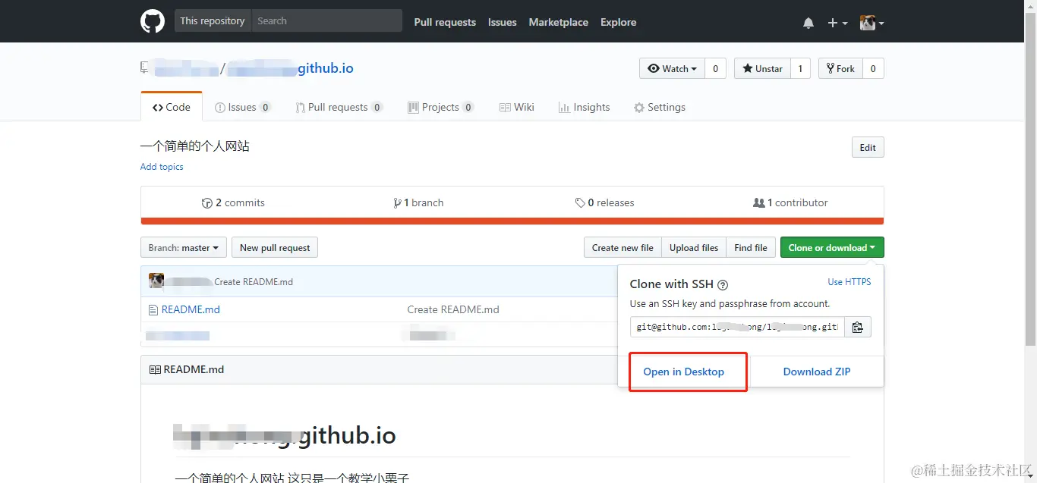The width and height of the screenshot is (1037, 483).
Task: Click the Edit description button
Action: pos(868,147)
